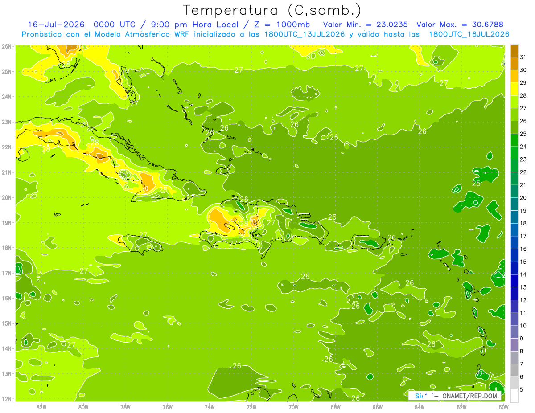Click the "78W" longitude axis label

point(125,407)
